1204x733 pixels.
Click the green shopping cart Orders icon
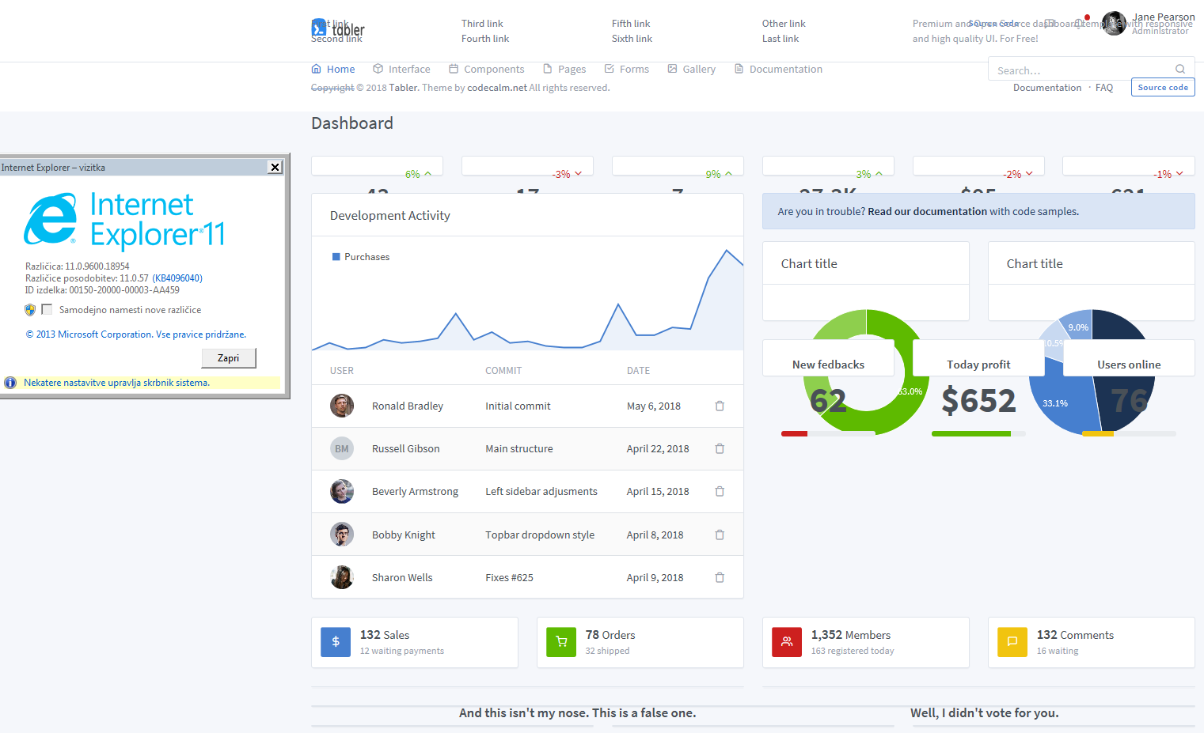coord(561,642)
